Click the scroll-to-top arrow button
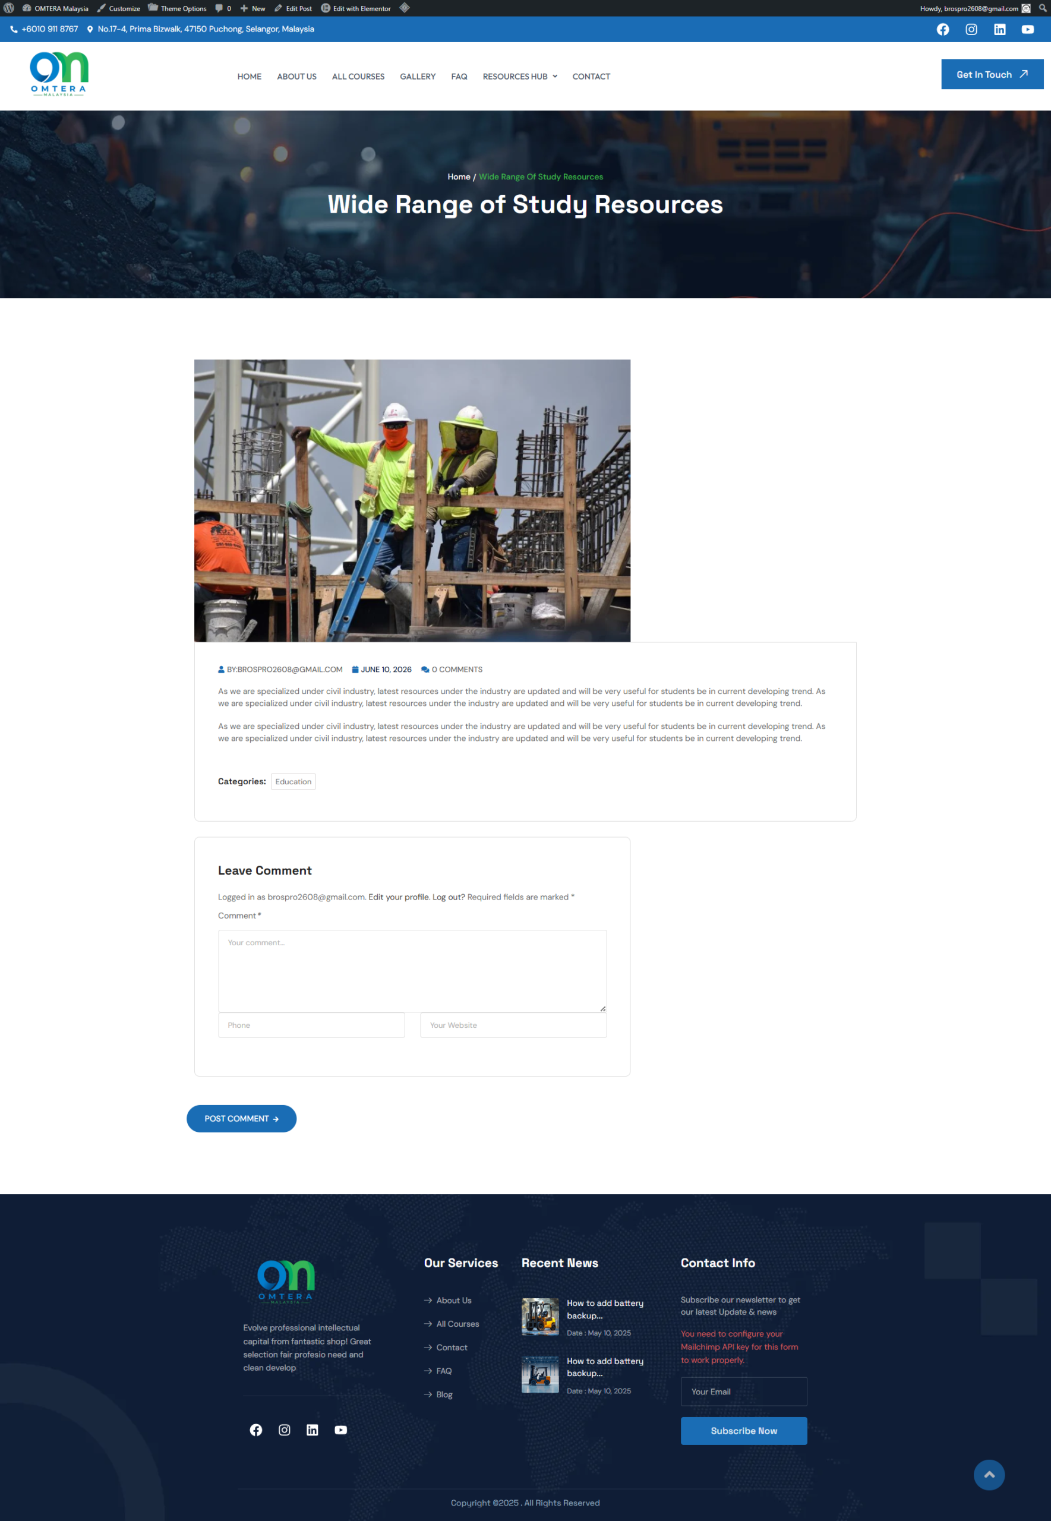Screen dimensions: 1051x1521 989,1475
